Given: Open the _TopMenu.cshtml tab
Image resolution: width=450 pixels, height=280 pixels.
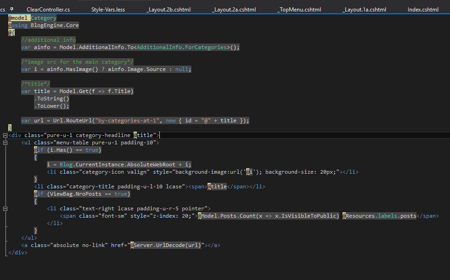Looking at the screenshot, I should [299, 9].
